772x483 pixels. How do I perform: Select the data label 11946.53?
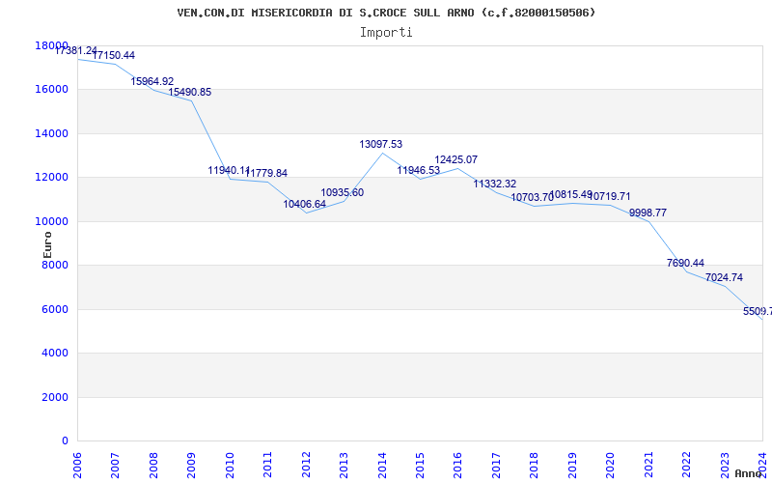coord(419,171)
